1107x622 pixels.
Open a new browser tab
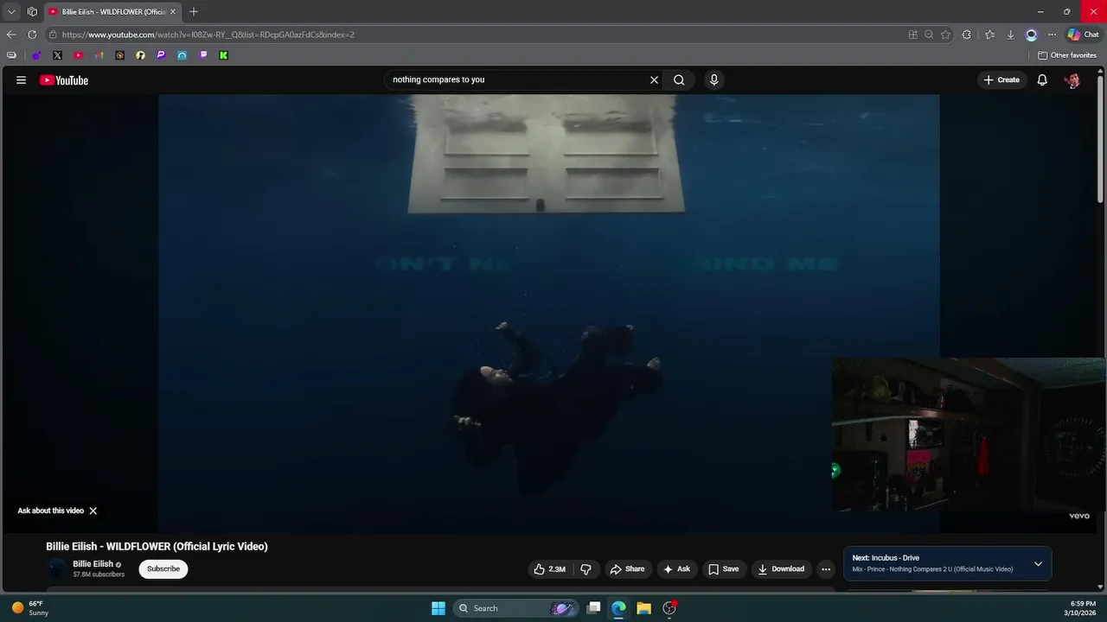(194, 12)
